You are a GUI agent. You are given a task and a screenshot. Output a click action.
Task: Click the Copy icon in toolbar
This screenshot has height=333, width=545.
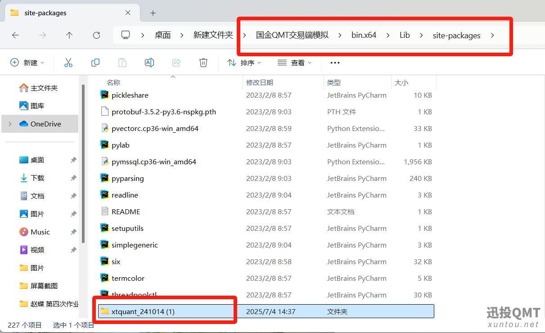95,63
